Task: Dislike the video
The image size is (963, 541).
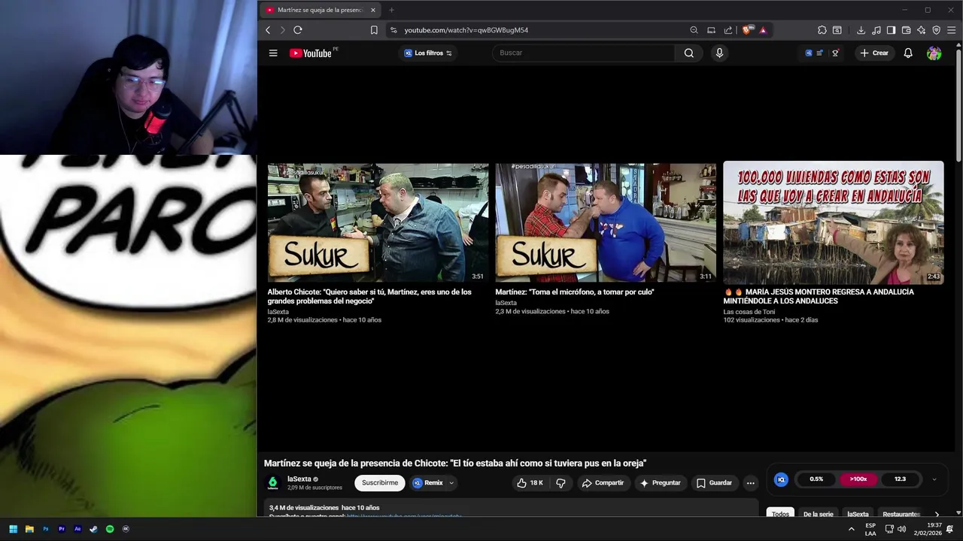Action: [x=560, y=483]
